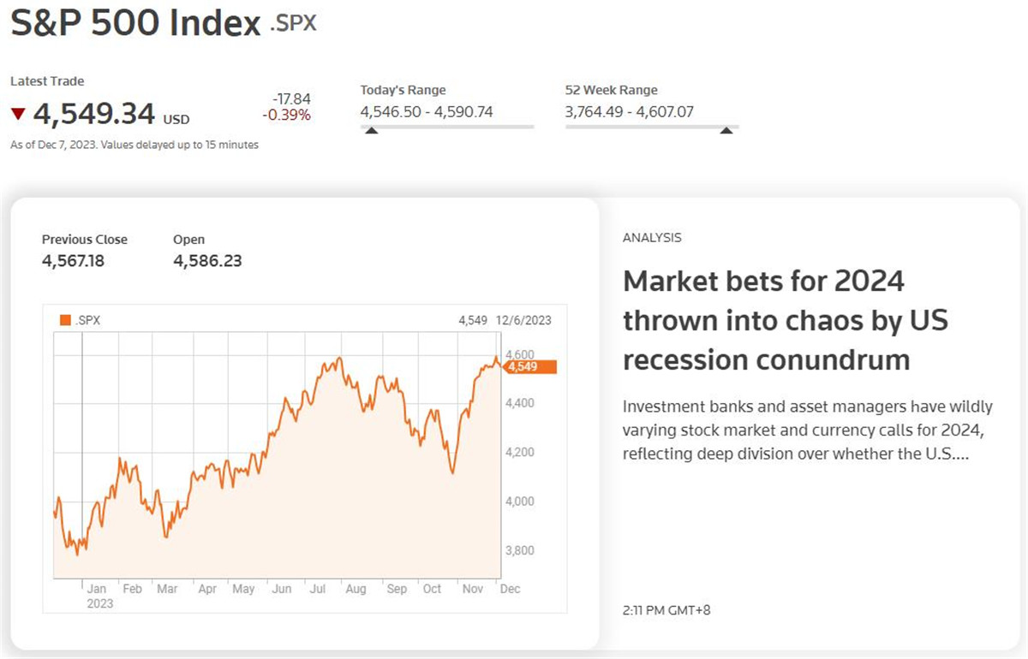Open the 'Market bets for 2024' headline
The height and width of the screenshot is (659, 1028).
click(786, 320)
